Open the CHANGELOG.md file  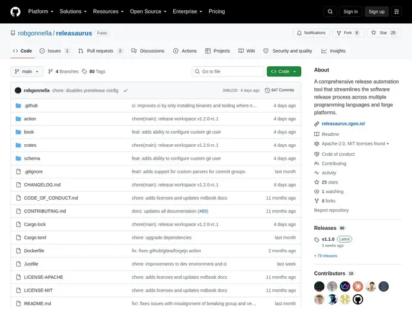click(x=42, y=185)
